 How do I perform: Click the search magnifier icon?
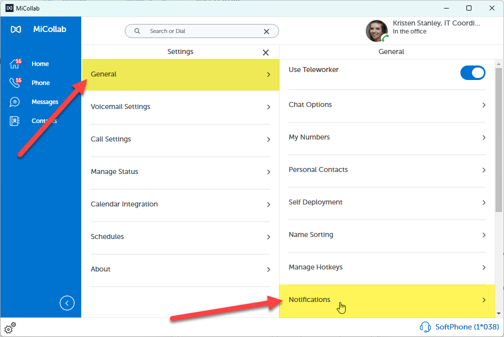[137, 31]
